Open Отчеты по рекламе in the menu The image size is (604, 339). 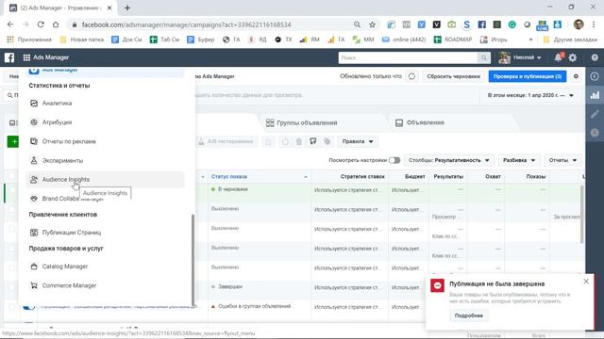tap(105, 141)
